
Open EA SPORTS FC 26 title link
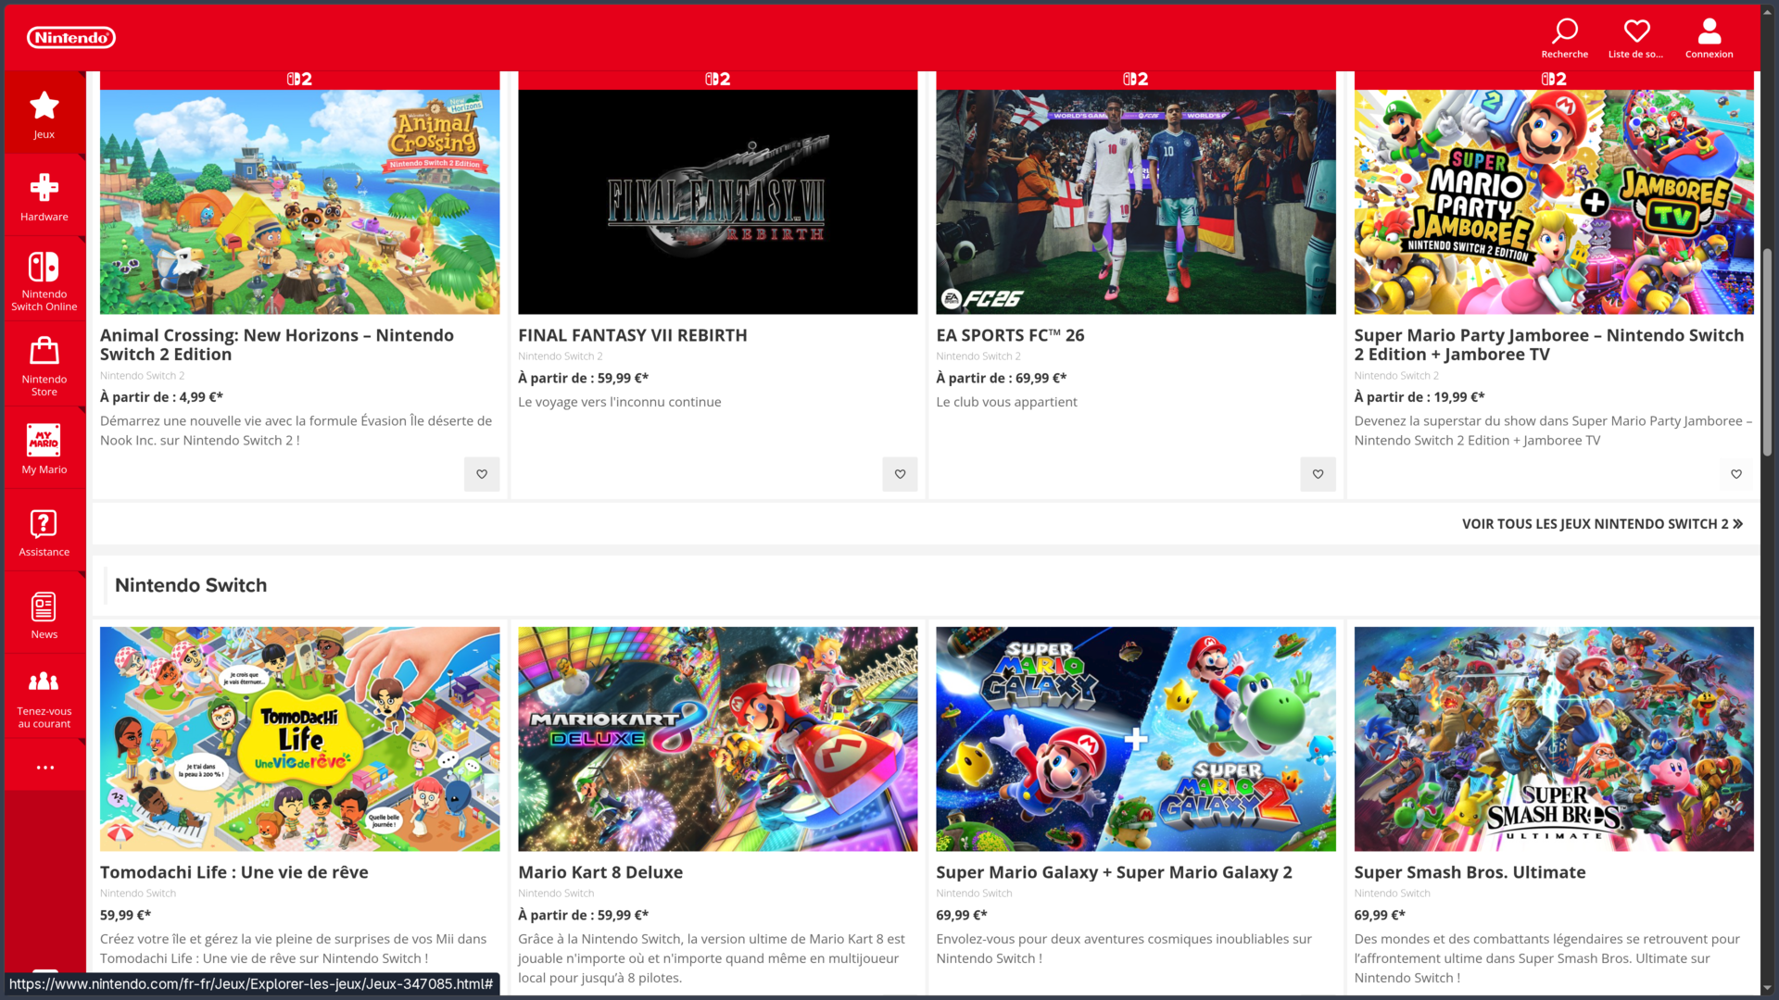pyautogui.click(x=1010, y=335)
